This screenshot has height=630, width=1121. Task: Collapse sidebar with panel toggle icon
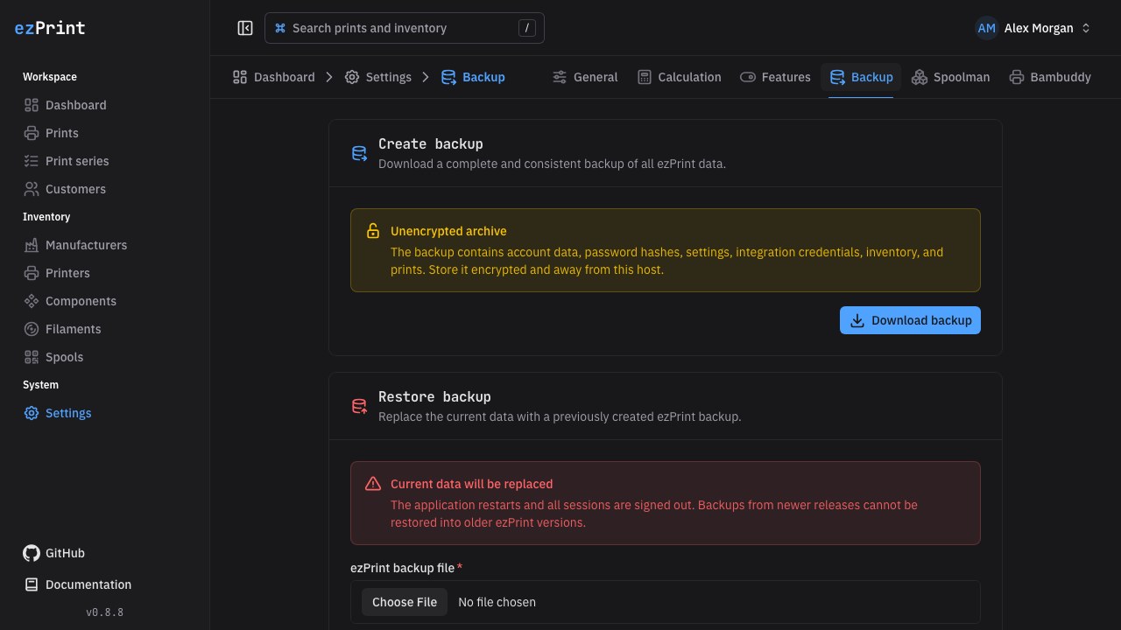pos(245,28)
